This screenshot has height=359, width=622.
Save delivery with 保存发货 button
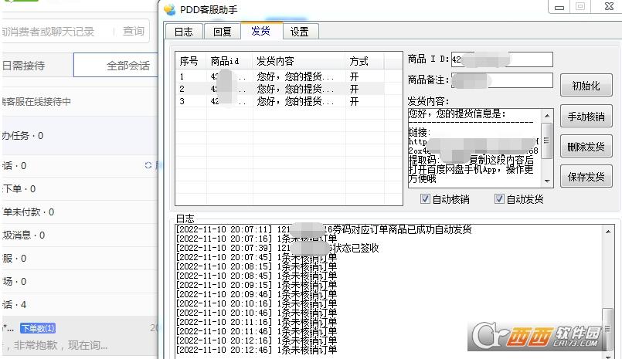(x=585, y=176)
